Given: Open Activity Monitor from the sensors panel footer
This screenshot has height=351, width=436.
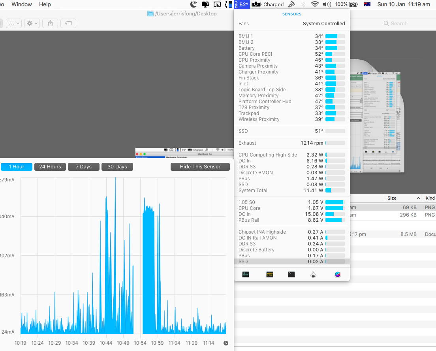Looking at the screenshot, I should [246, 274].
